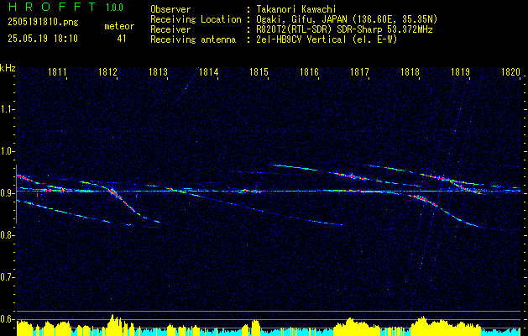Click frequency axis label 0.7
This screenshot has width=528, height=336.
(x=7, y=277)
